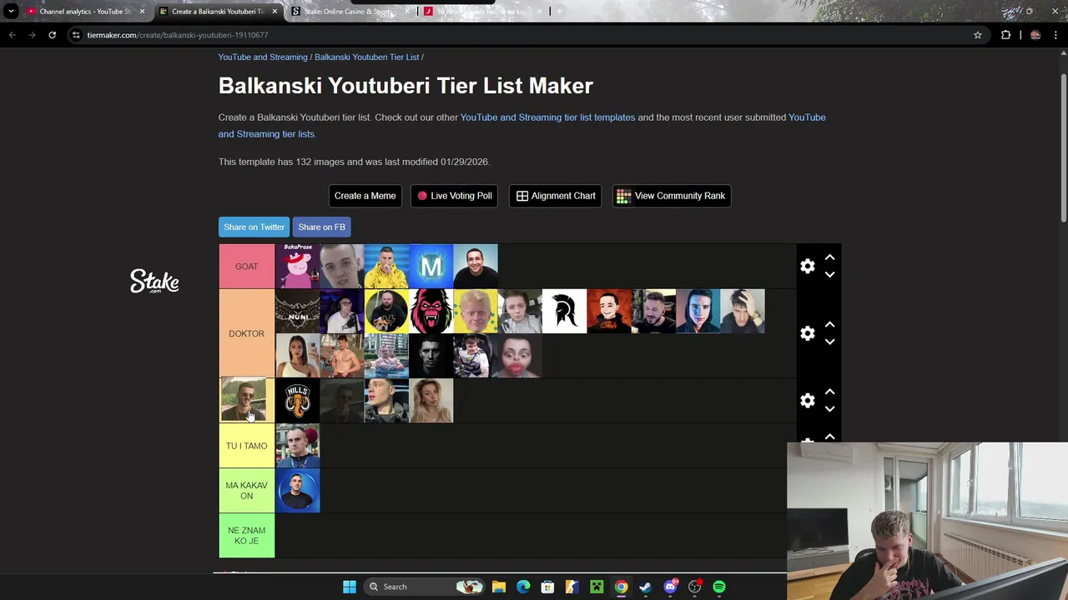
Task: Click the MA KAKAV ON tier label
Action: pos(246,491)
